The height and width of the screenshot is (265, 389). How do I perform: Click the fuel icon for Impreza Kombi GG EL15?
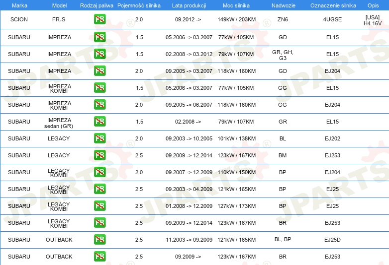point(99,88)
